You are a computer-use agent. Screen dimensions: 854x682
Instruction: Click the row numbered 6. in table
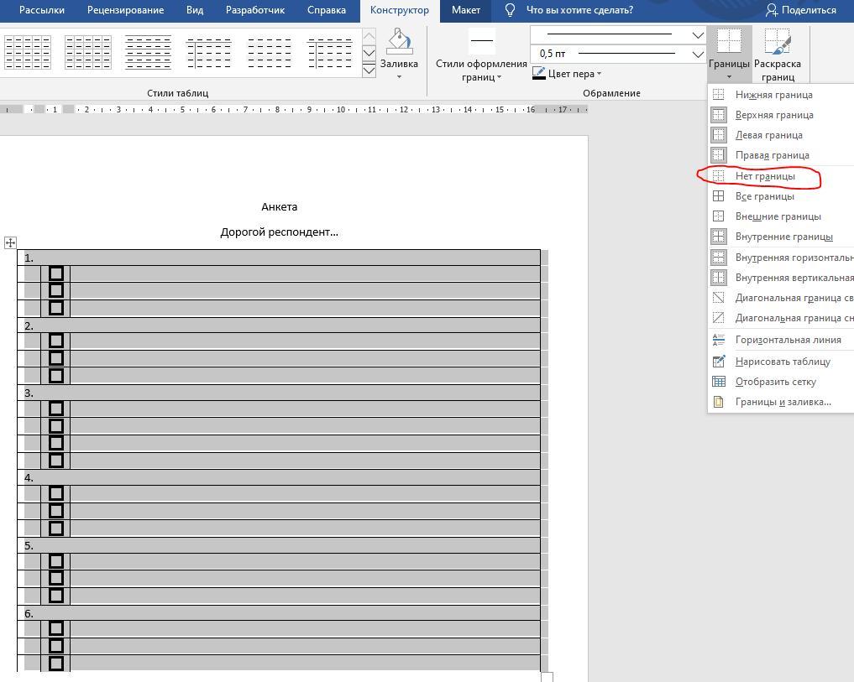(279, 613)
